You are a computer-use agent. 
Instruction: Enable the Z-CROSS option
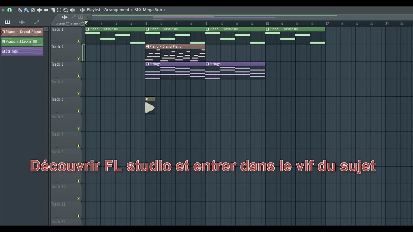(x=68, y=24)
